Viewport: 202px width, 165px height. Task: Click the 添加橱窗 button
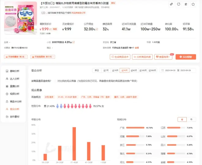pyautogui.click(x=186, y=57)
